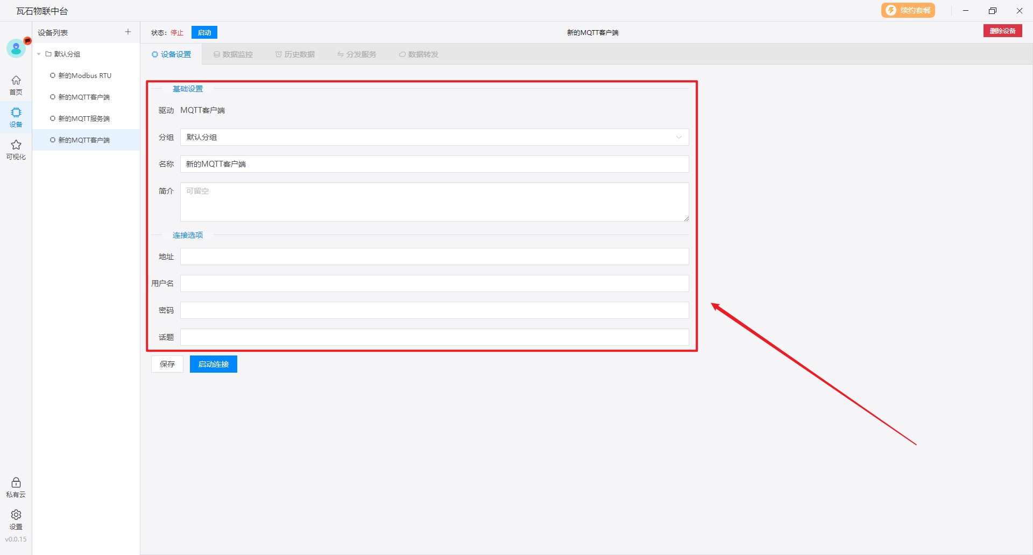Open the 首页 home icon in sidebar
The height and width of the screenshot is (555, 1033).
click(16, 84)
